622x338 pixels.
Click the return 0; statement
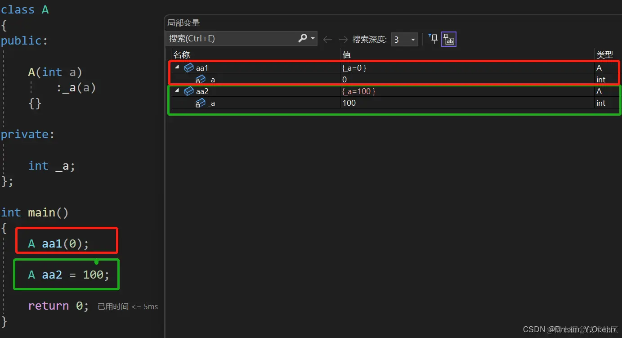(x=58, y=306)
